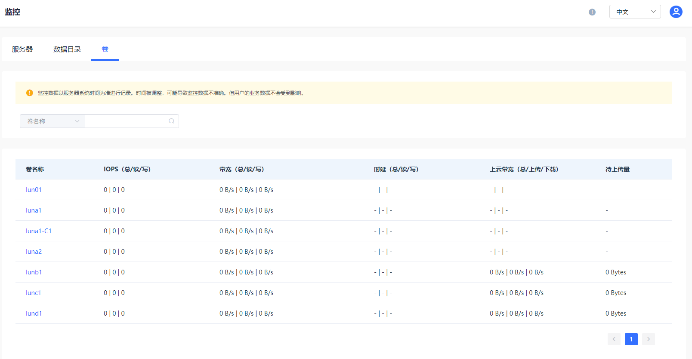Open volume lunb1 link

(x=34, y=272)
